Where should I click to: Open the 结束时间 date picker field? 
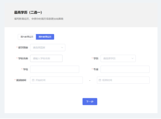[x=123, y=80]
